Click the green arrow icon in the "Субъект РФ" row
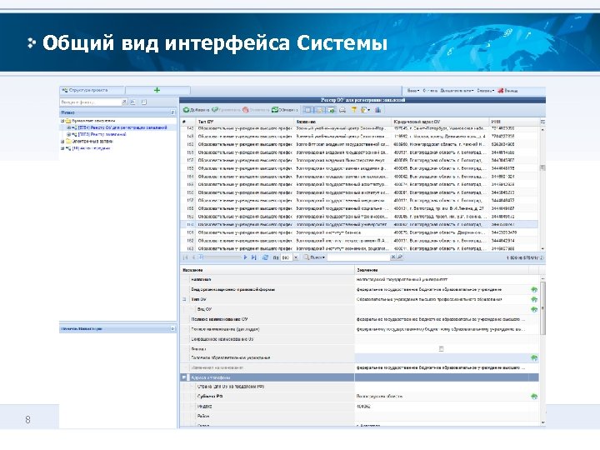 (x=534, y=397)
